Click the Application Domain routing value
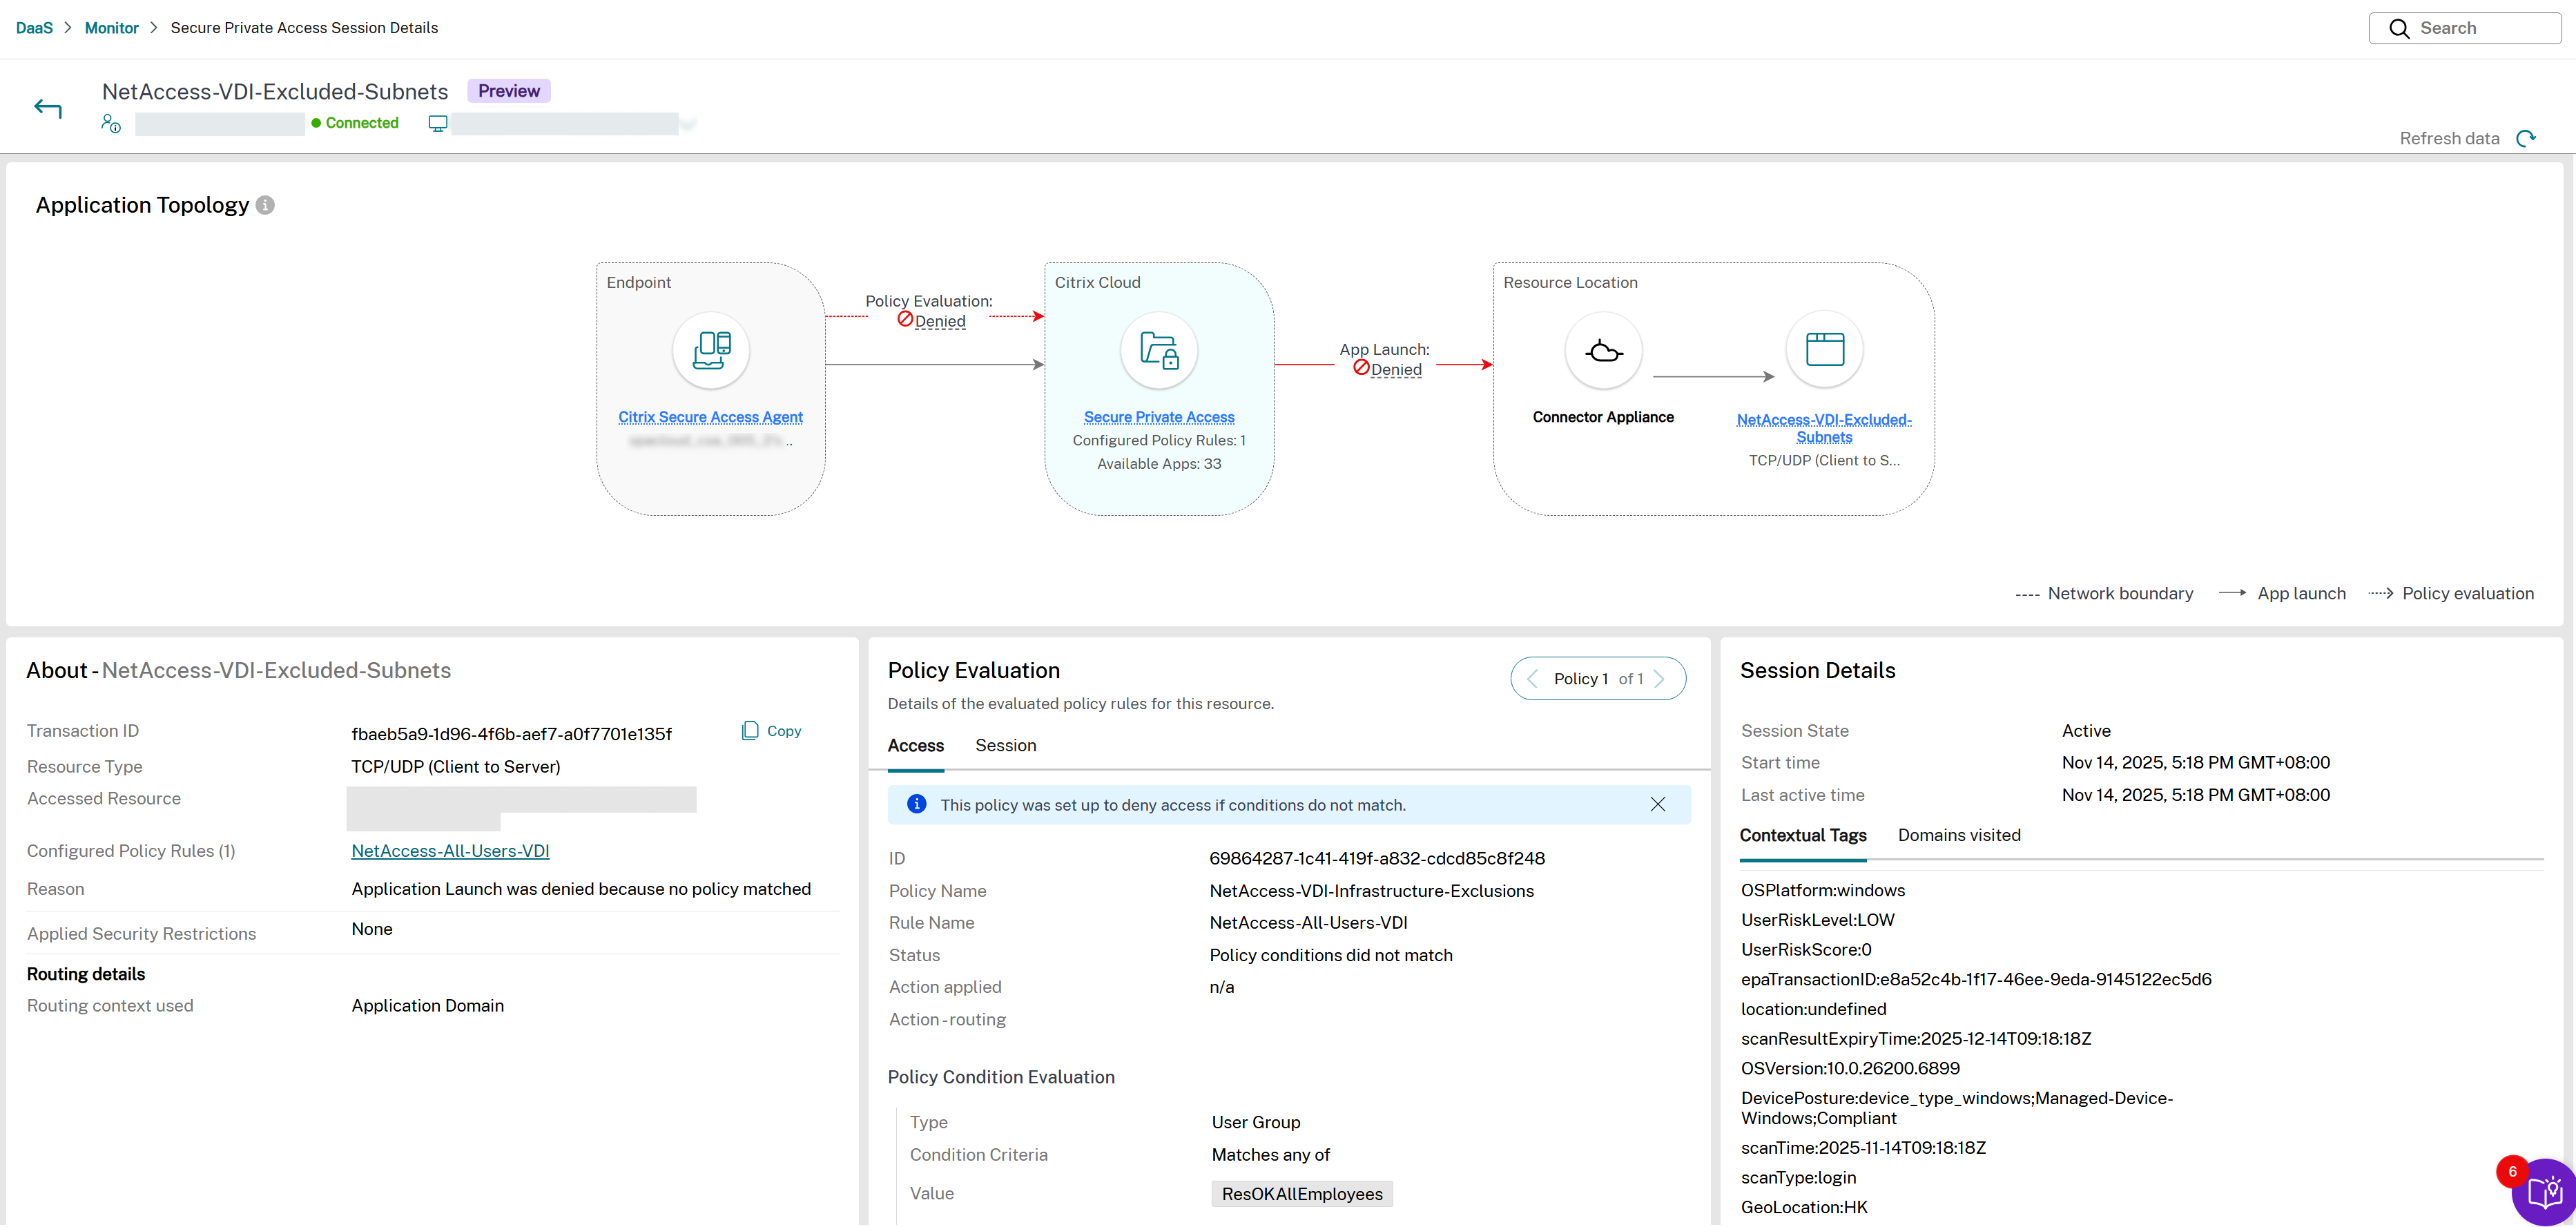Screen dimensions: 2576x1227 tap(427, 1006)
